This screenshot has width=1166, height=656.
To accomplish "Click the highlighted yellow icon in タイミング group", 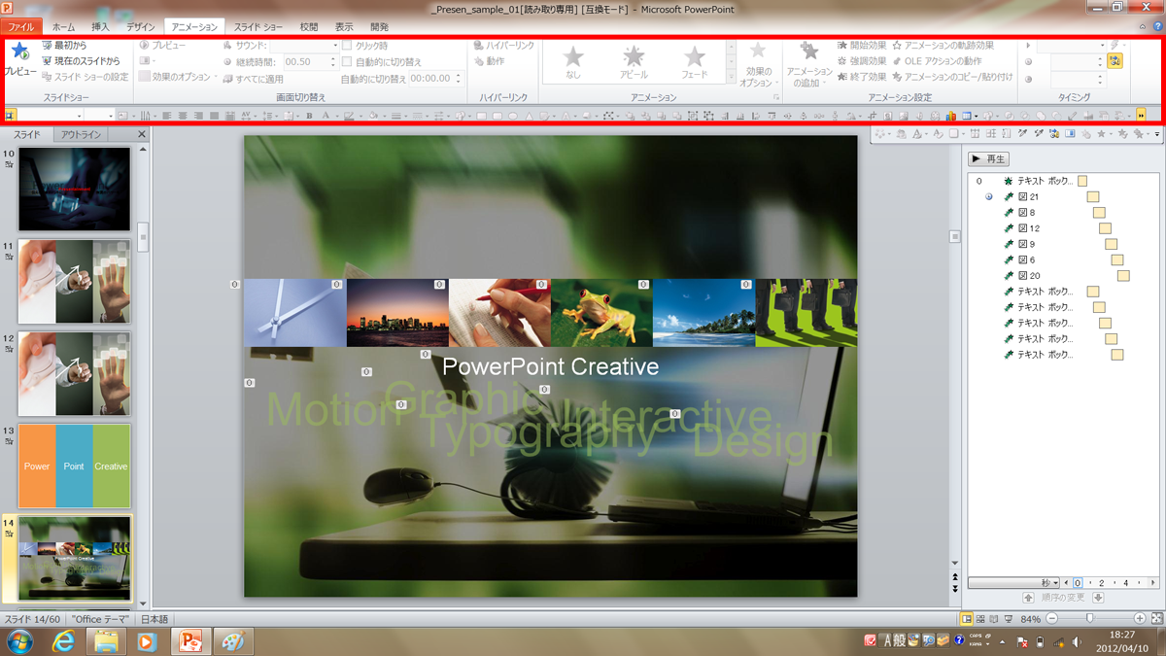I will (x=1115, y=61).
